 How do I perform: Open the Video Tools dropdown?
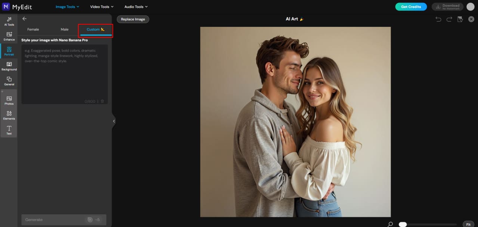102,7
